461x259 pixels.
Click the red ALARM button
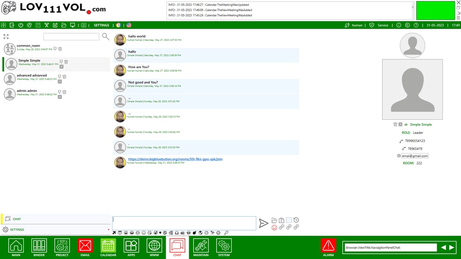(328, 248)
